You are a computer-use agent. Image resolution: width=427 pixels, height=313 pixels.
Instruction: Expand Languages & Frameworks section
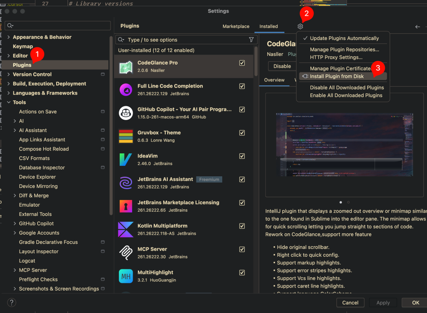tap(8, 93)
